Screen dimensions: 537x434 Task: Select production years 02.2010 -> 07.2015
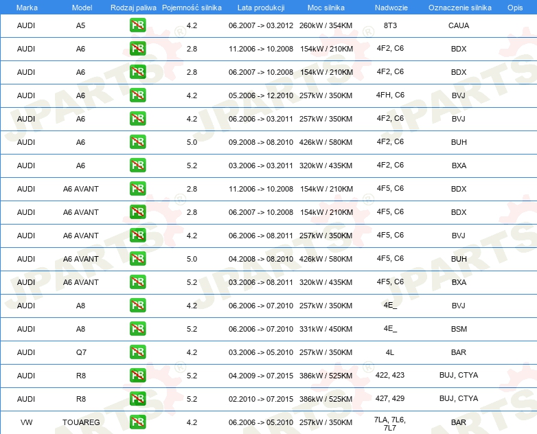pos(261,399)
